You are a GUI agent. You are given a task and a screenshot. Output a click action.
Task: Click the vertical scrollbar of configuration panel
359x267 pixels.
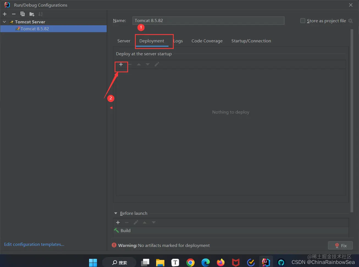352,121
